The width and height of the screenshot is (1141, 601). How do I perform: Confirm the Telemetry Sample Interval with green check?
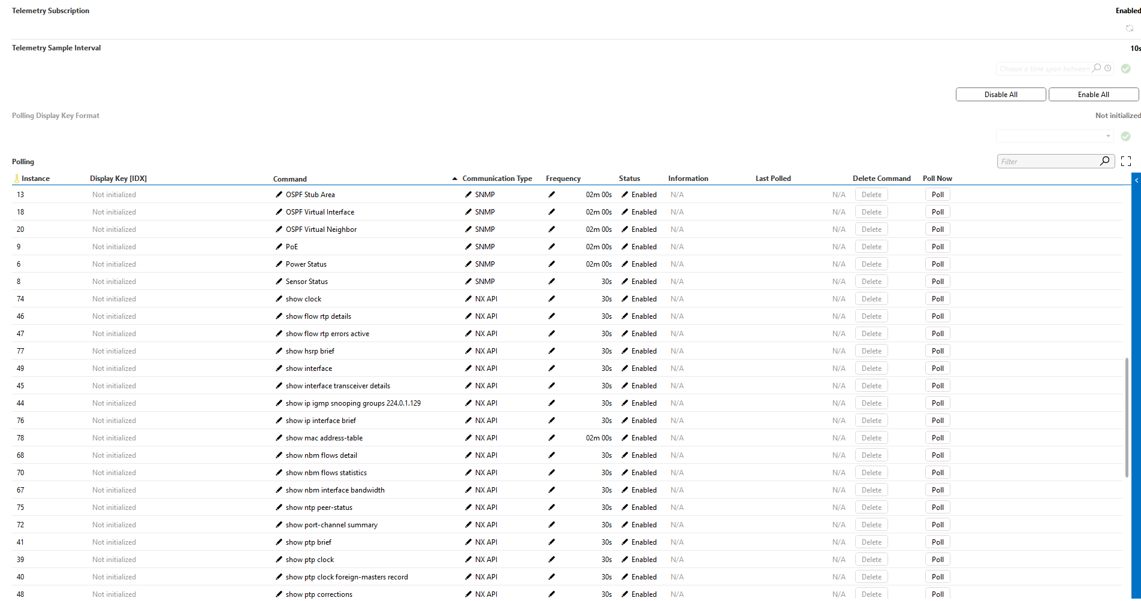tap(1125, 69)
